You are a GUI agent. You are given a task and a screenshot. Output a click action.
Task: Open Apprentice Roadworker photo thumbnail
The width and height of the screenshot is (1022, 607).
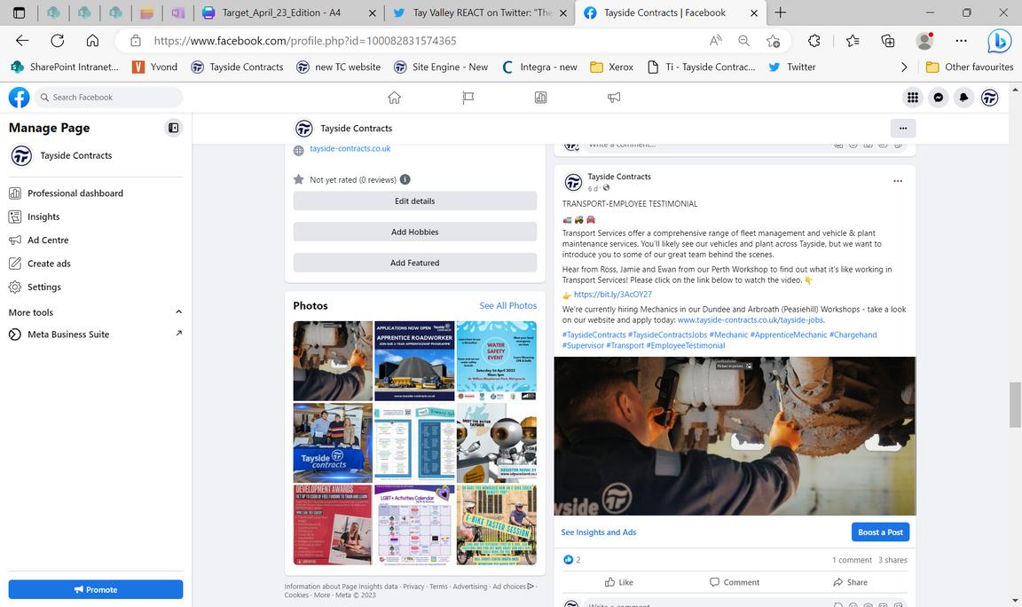(x=414, y=360)
